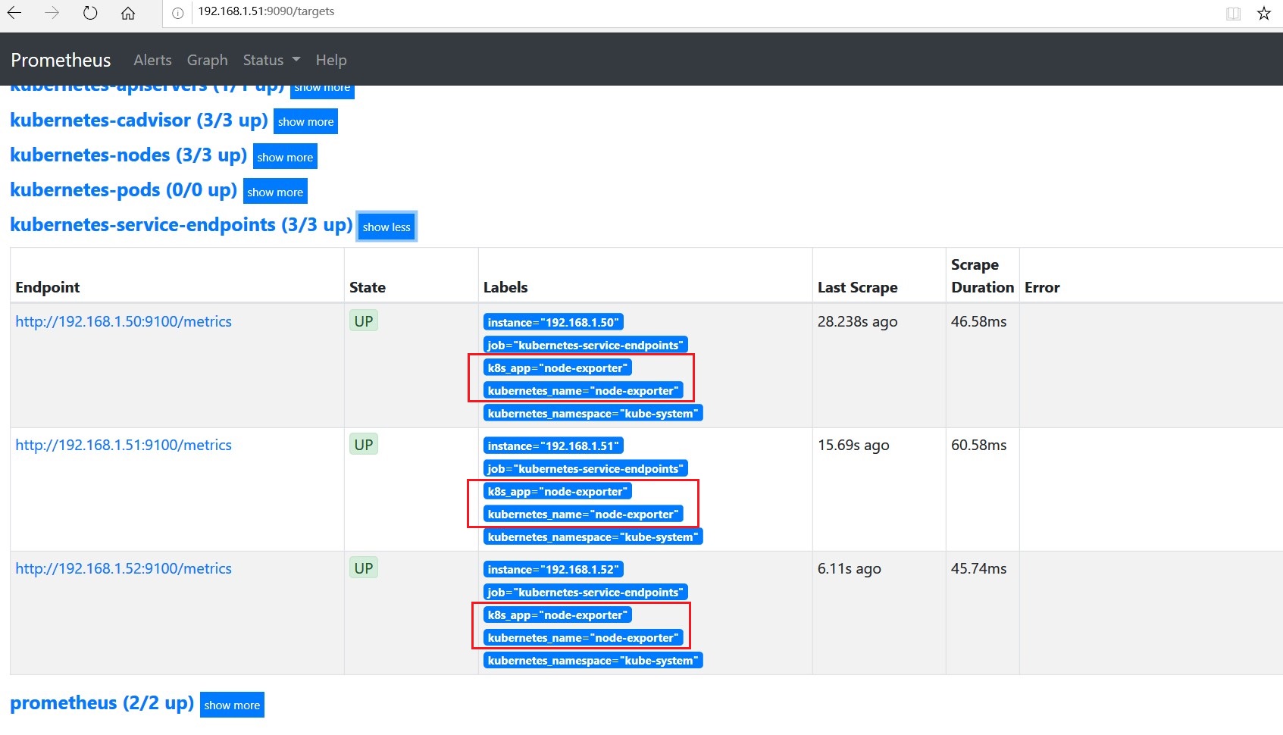Click the scrape duration 60.58ms
1283x735 pixels.
pyautogui.click(x=979, y=445)
